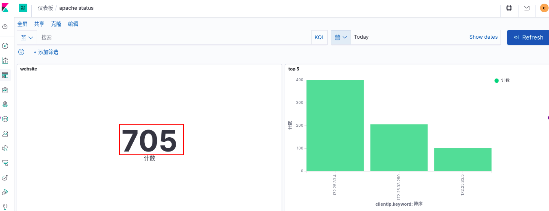Open Machine Learning icon in sidebar
549x211 pixels.
5,119
